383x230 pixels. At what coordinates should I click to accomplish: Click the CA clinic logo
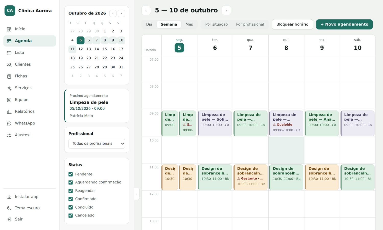tap(10, 11)
